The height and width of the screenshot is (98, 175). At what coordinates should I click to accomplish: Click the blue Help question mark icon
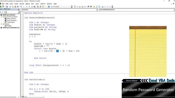[49, 7]
